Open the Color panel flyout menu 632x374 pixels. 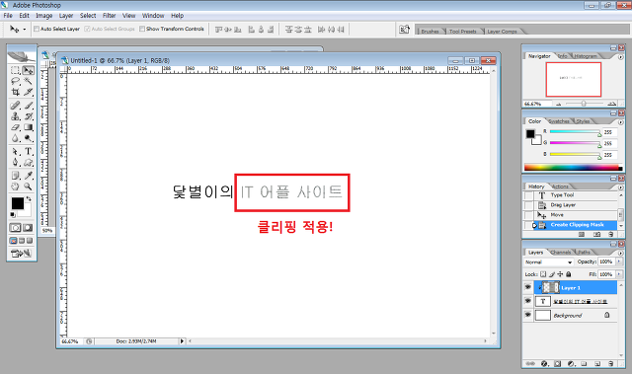pos(621,122)
